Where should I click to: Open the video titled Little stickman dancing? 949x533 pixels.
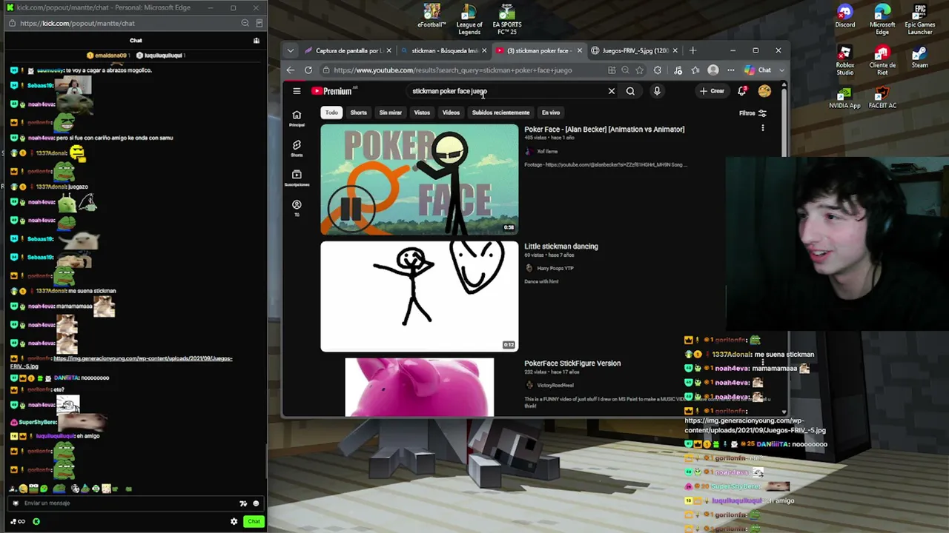(x=561, y=247)
